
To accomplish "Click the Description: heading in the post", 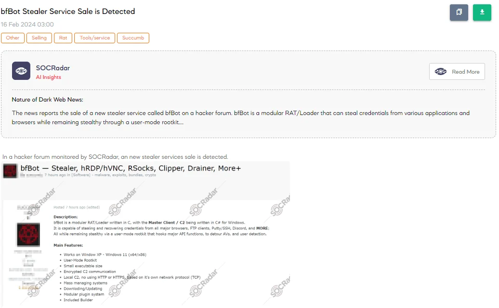I will pyautogui.click(x=66, y=217).
